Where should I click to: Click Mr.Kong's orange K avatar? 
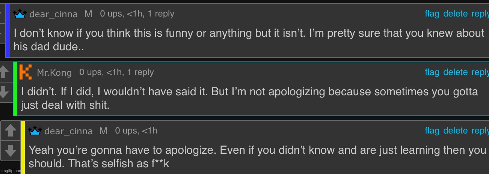click(x=26, y=72)
